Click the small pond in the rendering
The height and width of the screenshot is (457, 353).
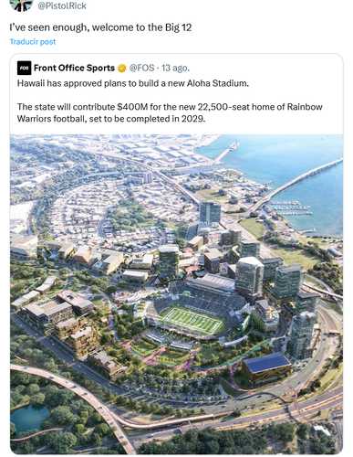click(29, 416)
